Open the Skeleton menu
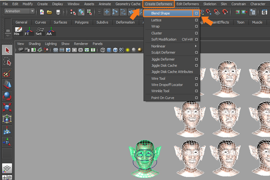Viewport: 270px width, 180px height. coord(210,4)
